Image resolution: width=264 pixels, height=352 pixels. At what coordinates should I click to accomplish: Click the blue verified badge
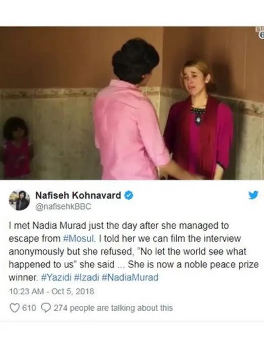point(128,195)
